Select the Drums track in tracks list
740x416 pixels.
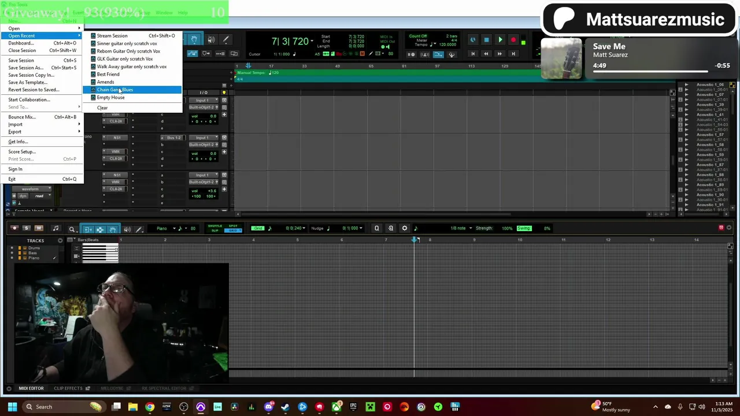34,248
